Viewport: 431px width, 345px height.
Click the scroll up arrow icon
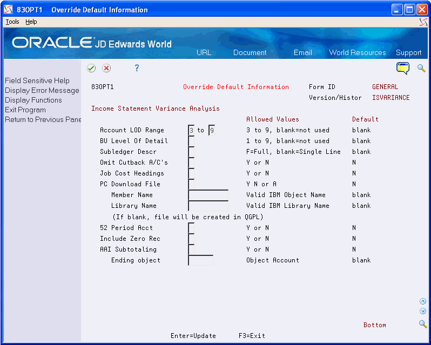click(x=423, y=302)
